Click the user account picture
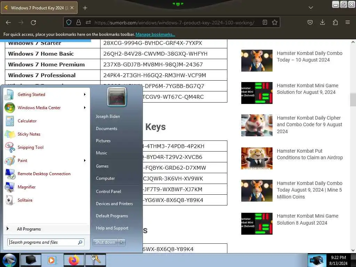356x267 pixels. click(117, 97)
